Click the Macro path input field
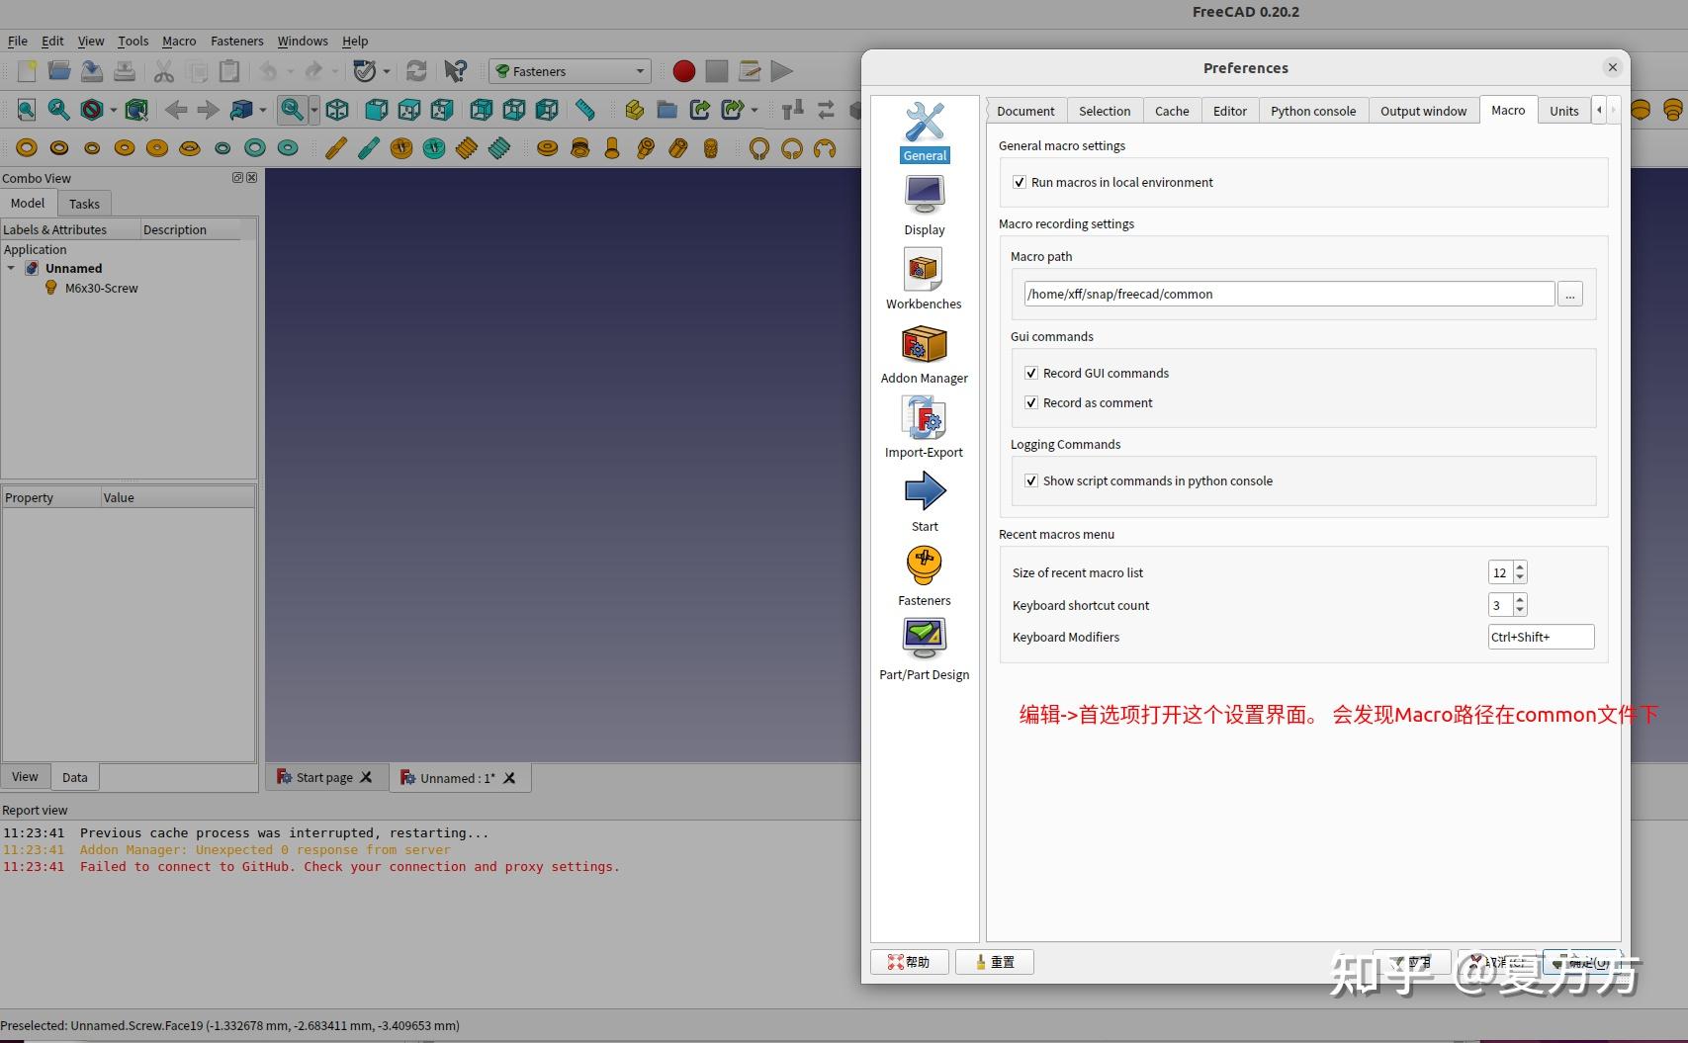The width and height of the screenshot is (1688, 1043). click(x=1289, y=294)
